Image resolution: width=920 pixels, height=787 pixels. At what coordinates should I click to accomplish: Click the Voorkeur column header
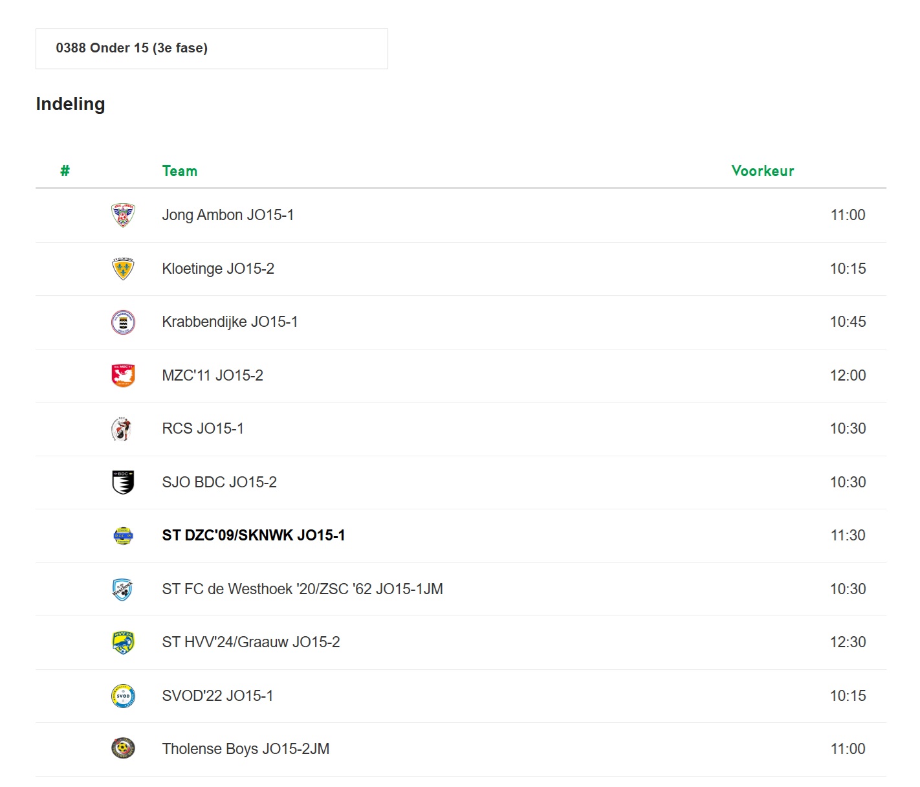coord(763,171)
